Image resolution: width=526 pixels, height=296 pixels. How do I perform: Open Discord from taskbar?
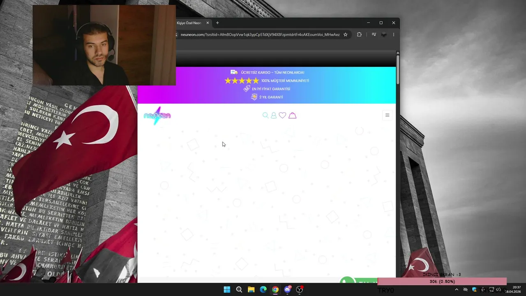pyautogui.click(x=288, y=289)
